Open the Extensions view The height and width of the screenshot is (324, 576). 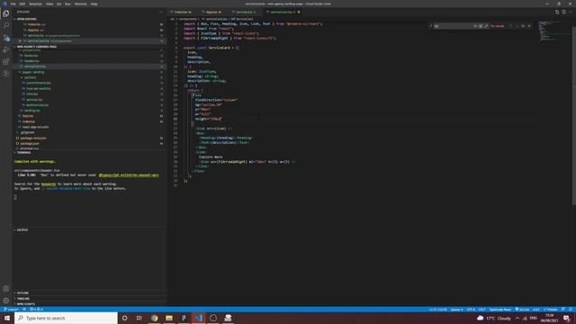pos(6,62)
